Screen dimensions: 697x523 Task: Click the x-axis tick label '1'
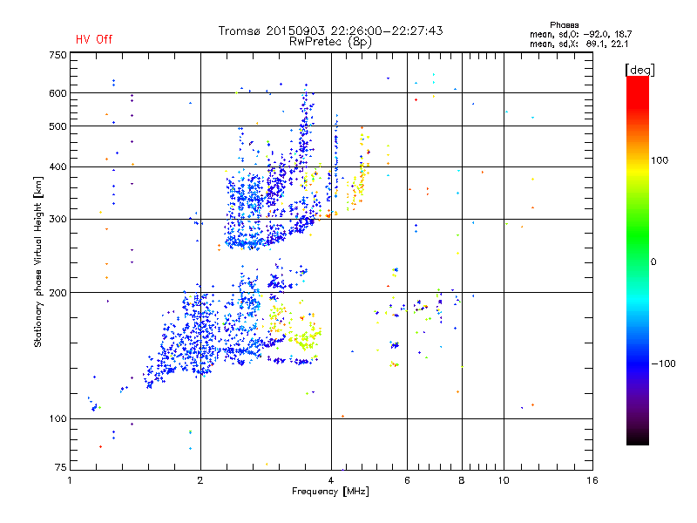click(x=70, y=480)
